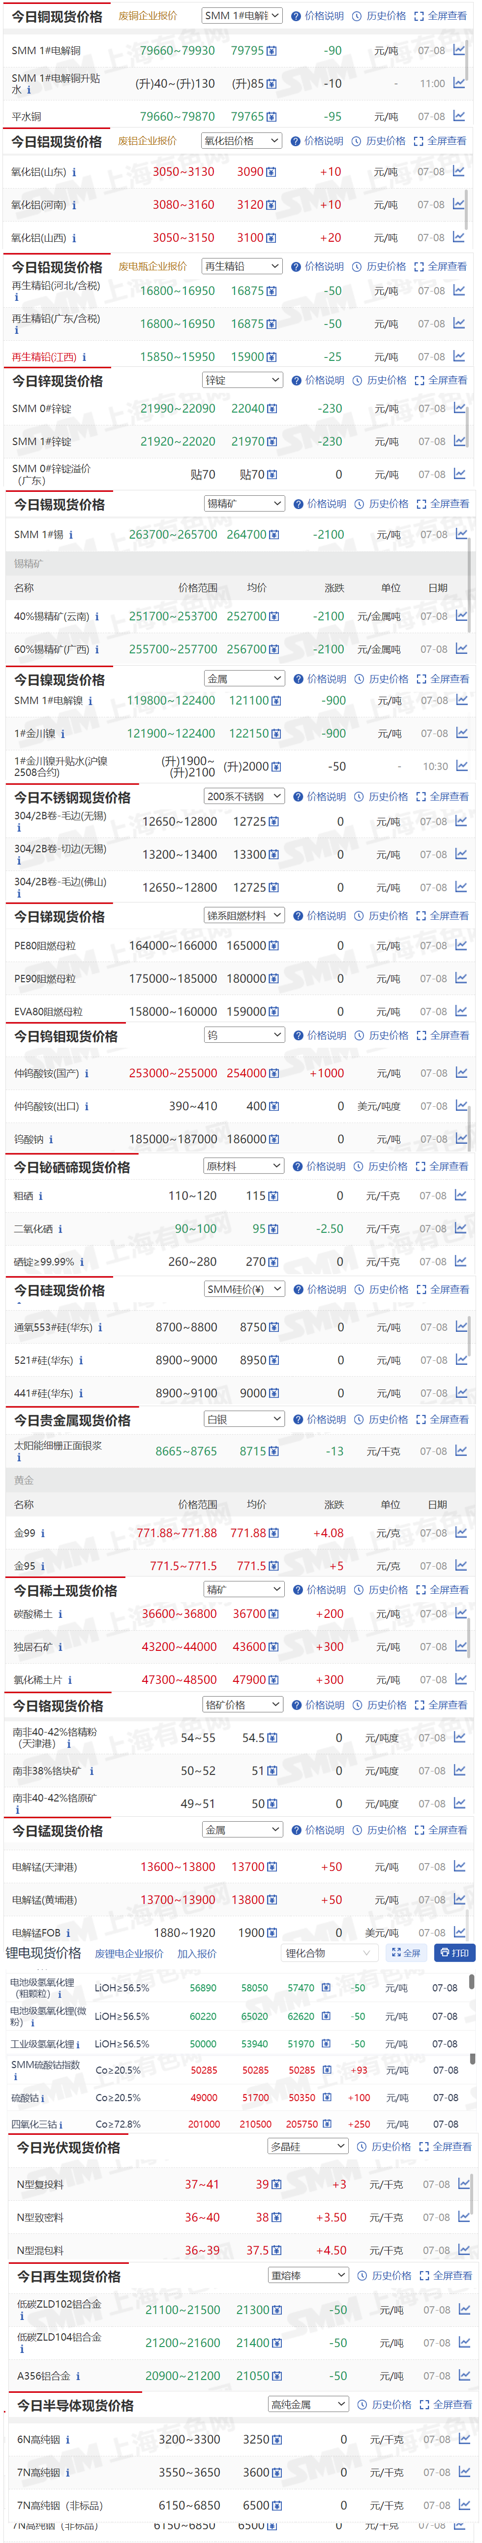The image size is (482, 2543).
Task: Open chart icon for 二氧化硒 row
Action: click(461, 1228)
